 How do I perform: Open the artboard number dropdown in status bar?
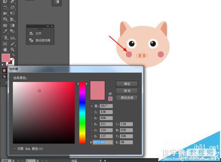38,161
